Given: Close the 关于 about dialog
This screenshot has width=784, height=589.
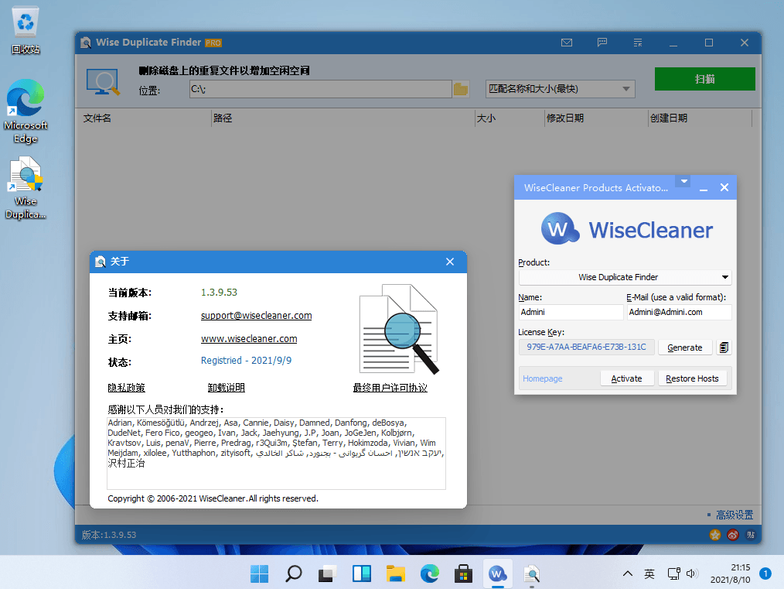Looking at the screenshot, I should point(450,262).
